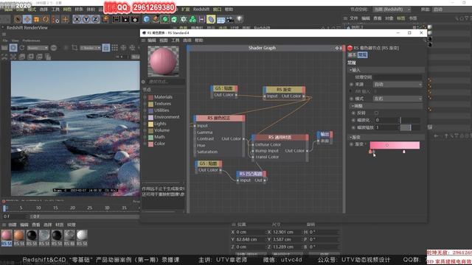
Task: Open 工具 menu in shader graph window
Action: click(x=176, y=40)
